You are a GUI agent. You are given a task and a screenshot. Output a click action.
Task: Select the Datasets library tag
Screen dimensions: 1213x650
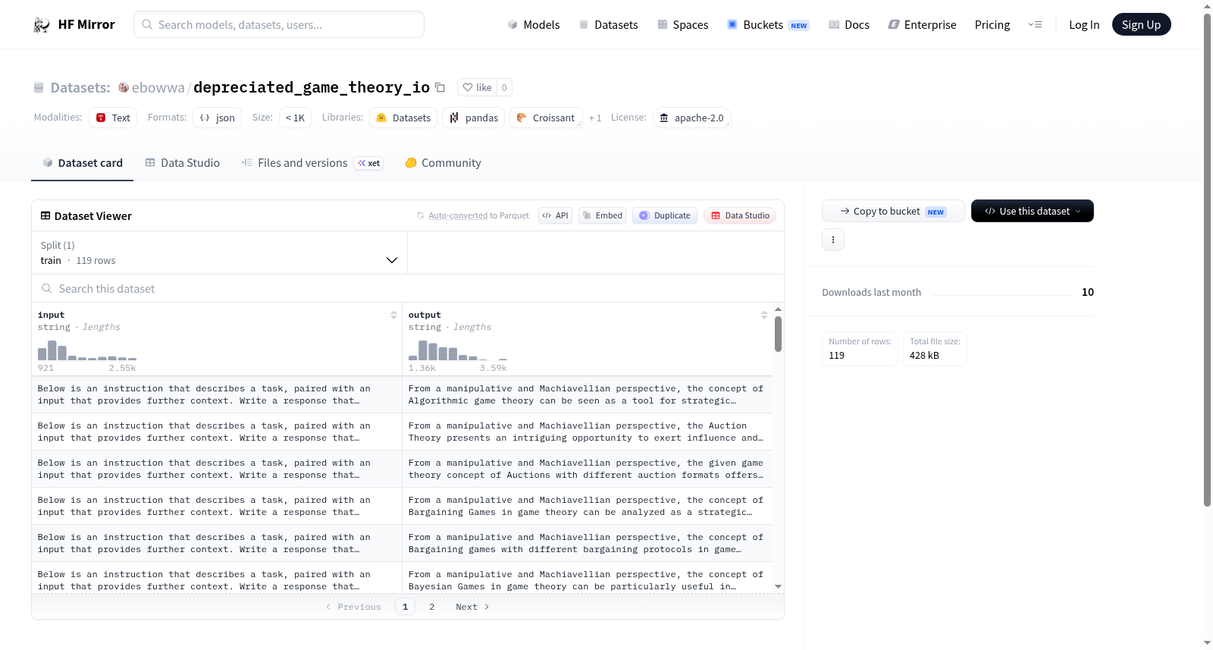click(403, 118)
